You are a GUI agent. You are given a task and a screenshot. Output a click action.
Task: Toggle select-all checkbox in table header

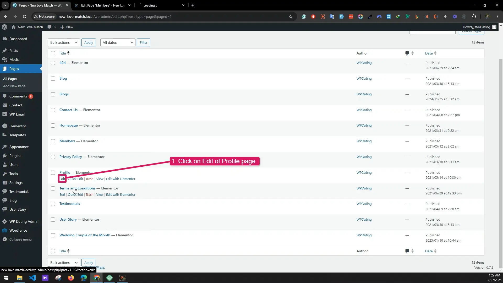53,53
